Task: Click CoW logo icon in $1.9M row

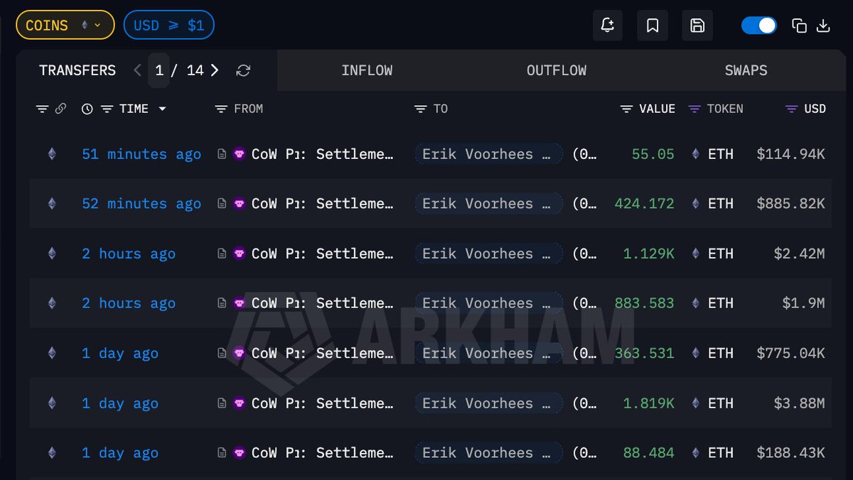Action: click(240, 303)
